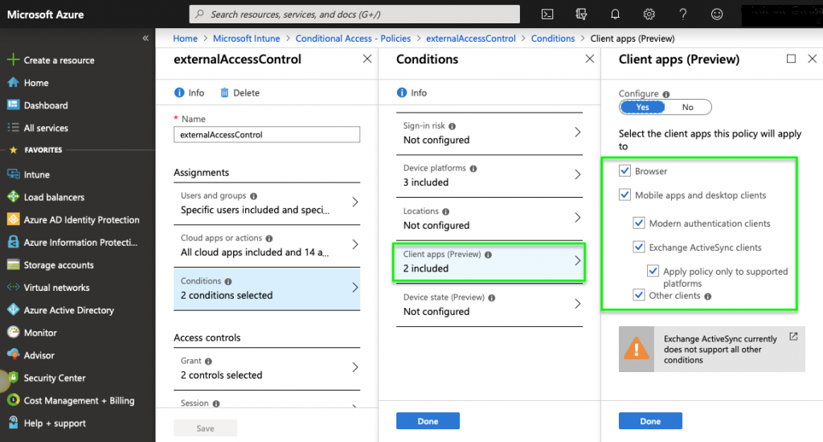Click the Security Center shield icon
The width and height of the screenshot is (823, 442).
click(13, 378)
